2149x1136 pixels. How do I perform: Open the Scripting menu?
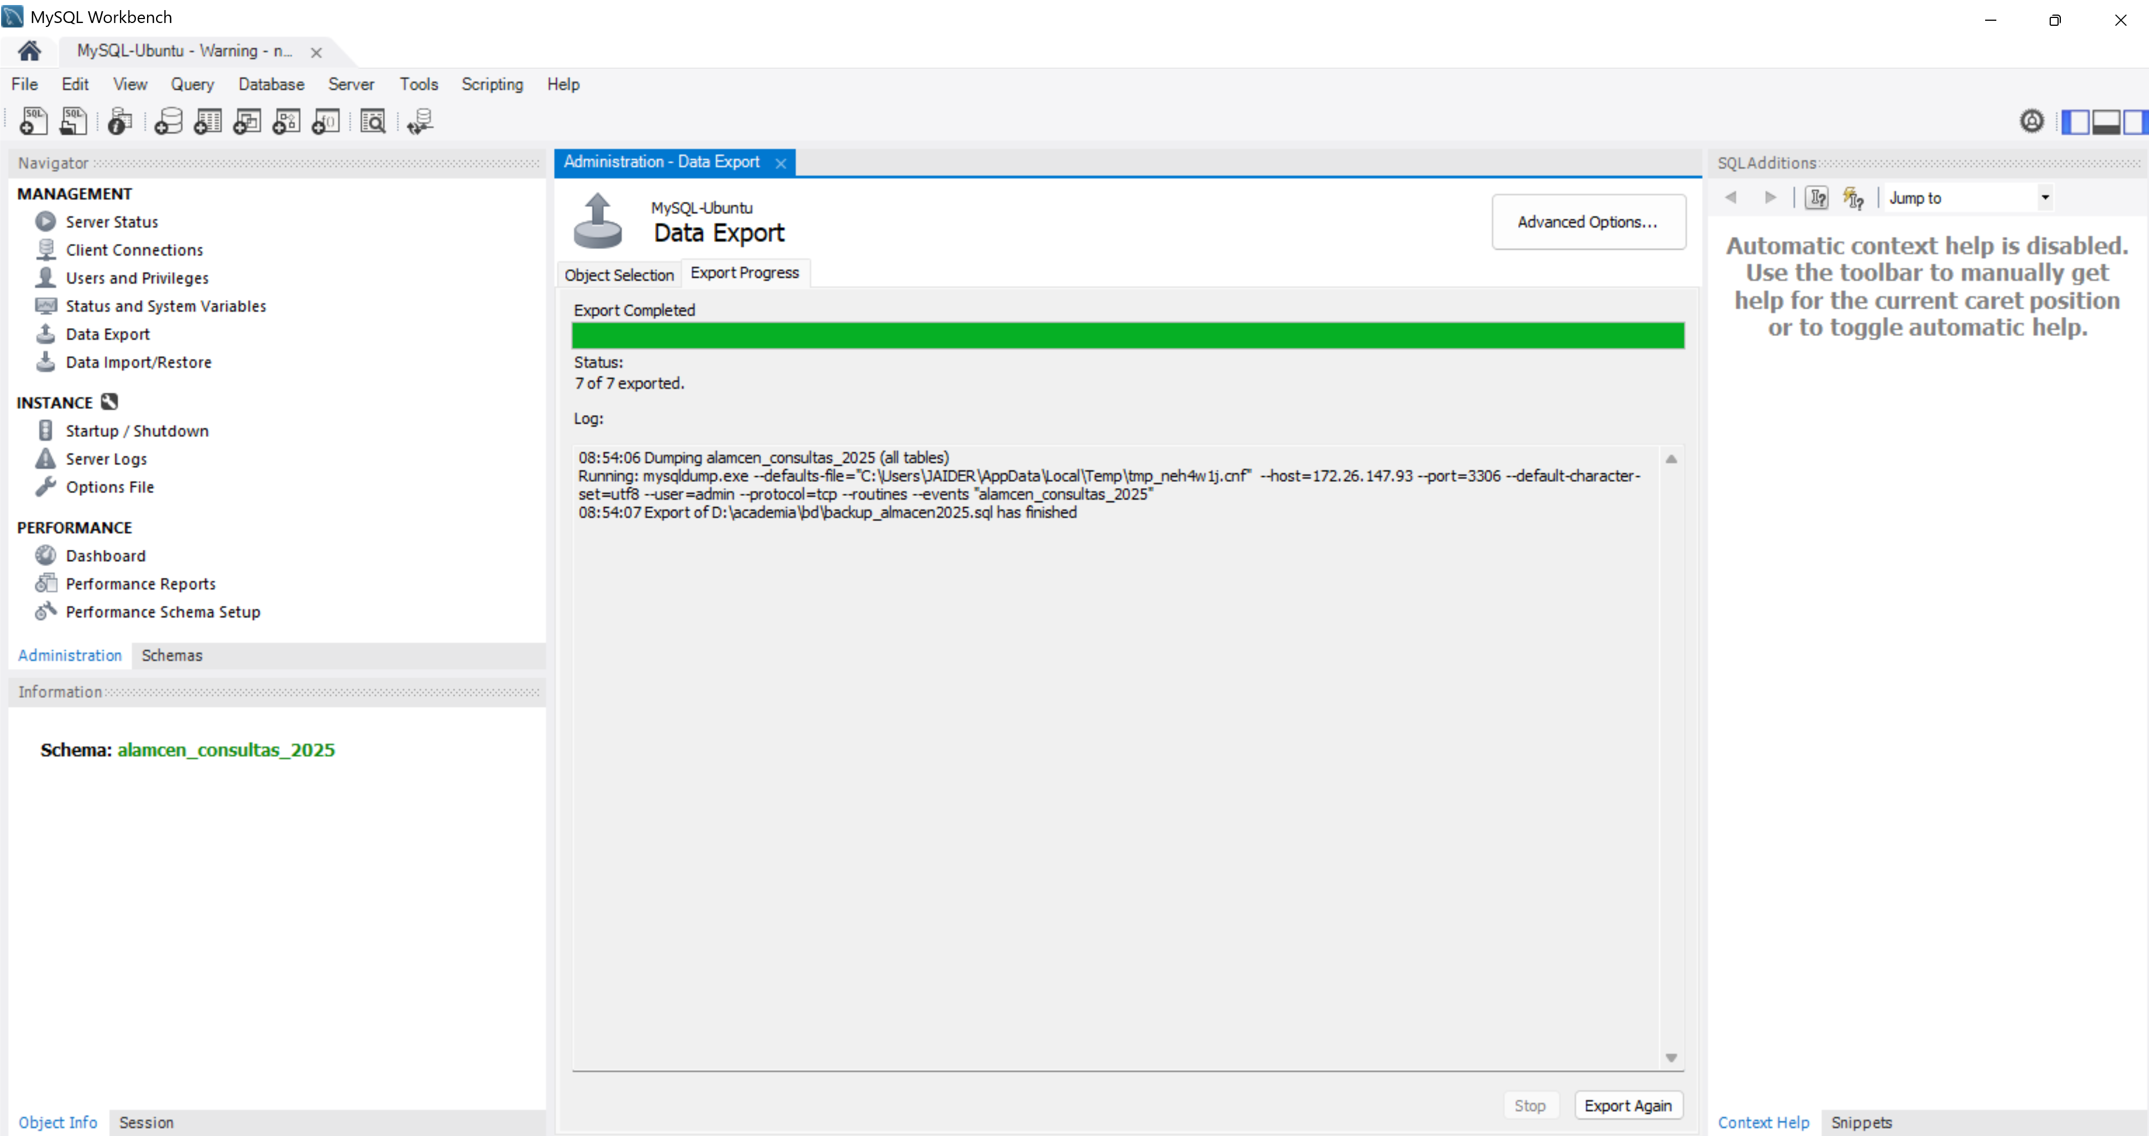(492, 84)
